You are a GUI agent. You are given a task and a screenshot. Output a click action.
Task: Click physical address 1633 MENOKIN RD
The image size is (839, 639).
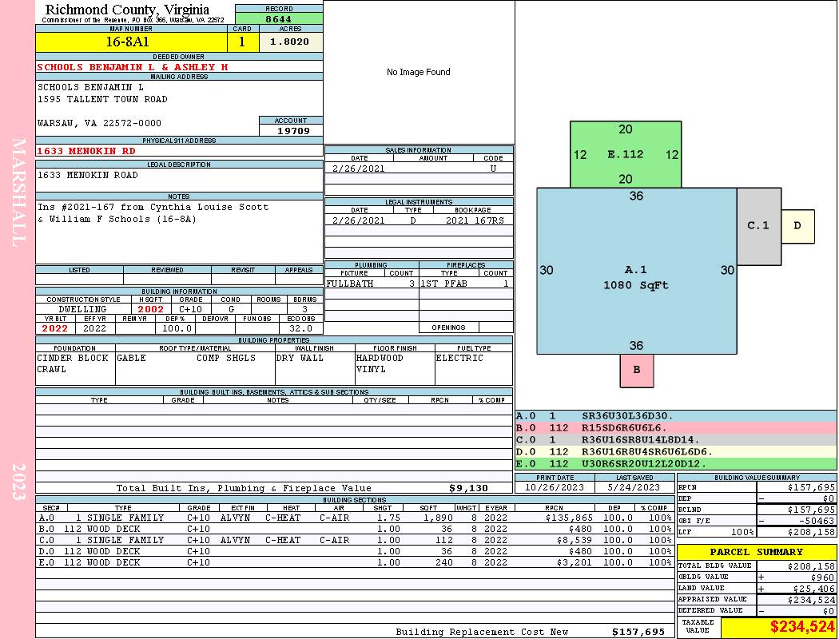pos(86,151)
